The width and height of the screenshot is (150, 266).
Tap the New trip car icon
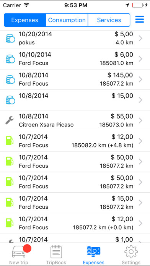coord(19,252)
